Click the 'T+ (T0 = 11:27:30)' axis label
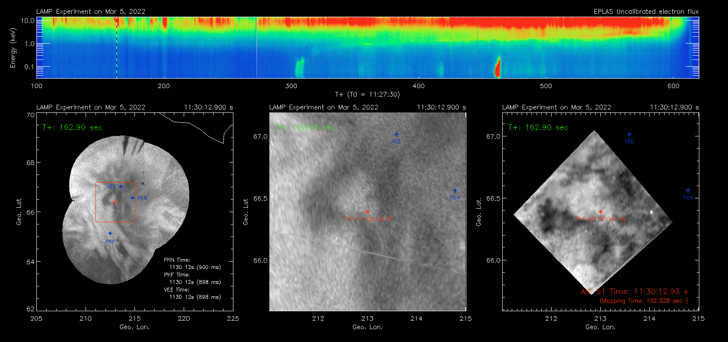Image resolution: width=728 pixels, height=342 pixels. pyautogui.click(x=367, y=94)
